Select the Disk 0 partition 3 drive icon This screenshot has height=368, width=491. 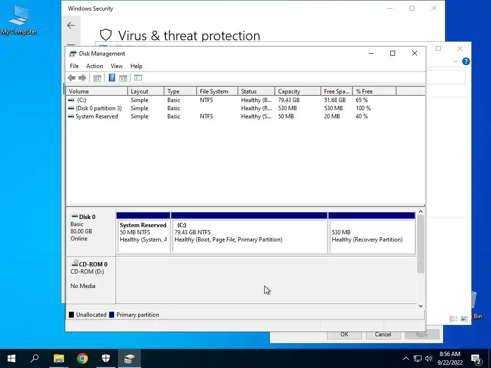pyautogui.click(x=71, y=108)
